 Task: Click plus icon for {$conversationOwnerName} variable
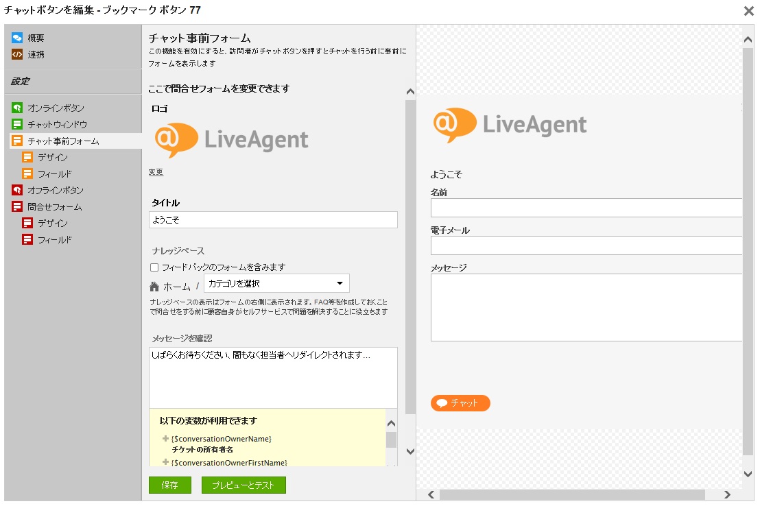(165, 438)
